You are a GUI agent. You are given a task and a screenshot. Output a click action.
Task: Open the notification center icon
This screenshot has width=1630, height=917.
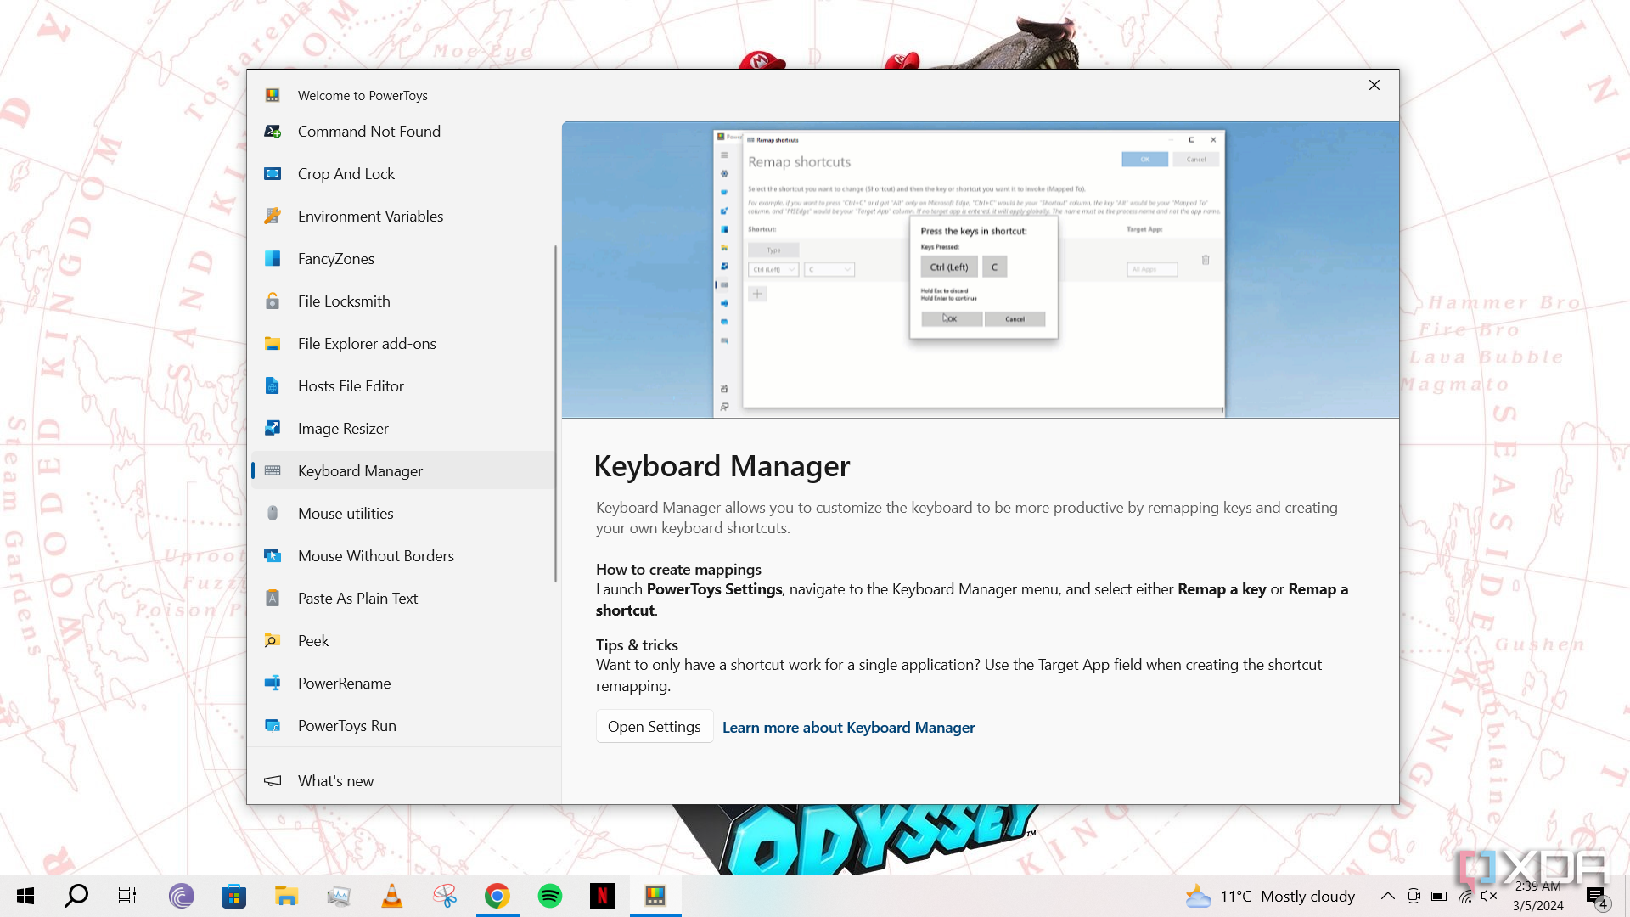[x=1596, y=897]
